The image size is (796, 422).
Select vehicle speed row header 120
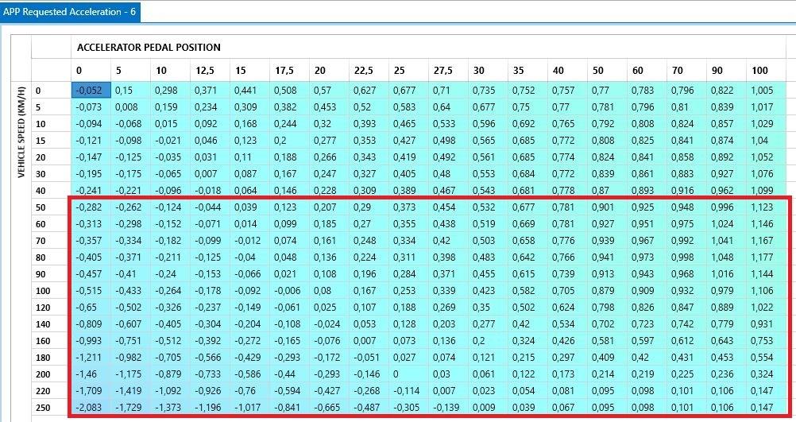(51, 308)
